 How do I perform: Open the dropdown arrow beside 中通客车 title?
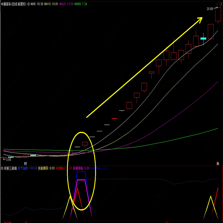(x=28, y=4)
